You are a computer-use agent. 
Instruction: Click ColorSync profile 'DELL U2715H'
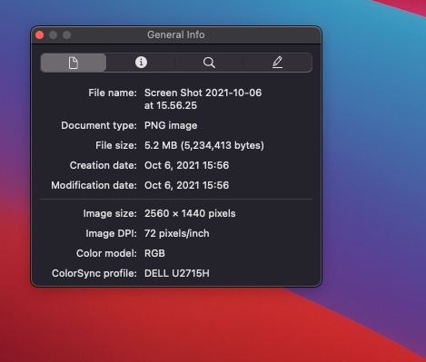pyautogui.click(x=177, y=273)
